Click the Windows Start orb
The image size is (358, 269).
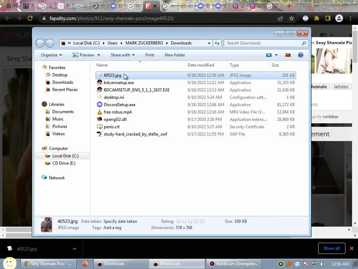pyautogui.click(x=9, y=263)
